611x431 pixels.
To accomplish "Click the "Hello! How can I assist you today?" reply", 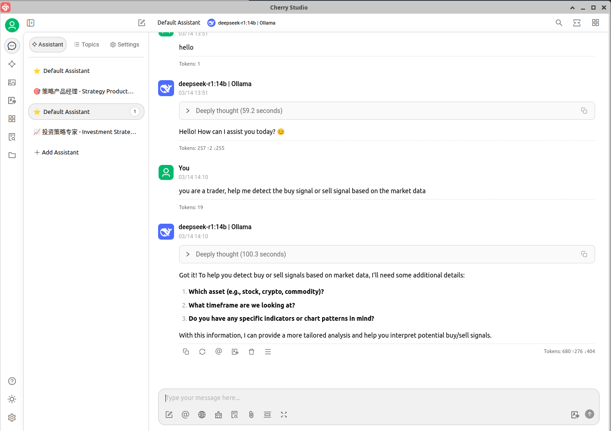I will click(232, 132).
